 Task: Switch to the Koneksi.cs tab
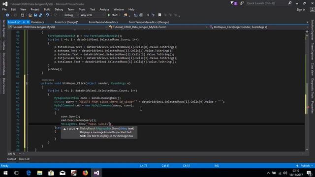(37, 22)
